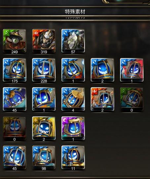
Task: Select the fire masked material showing 319
Action: [44, 41]
